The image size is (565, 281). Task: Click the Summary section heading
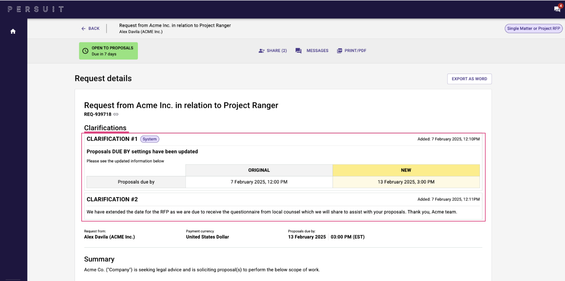(99, 259)
